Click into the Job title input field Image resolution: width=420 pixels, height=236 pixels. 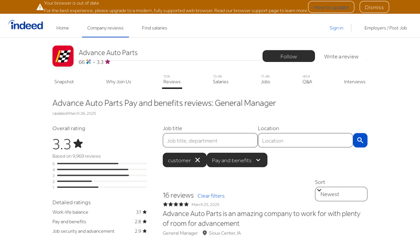click(210, 141)
